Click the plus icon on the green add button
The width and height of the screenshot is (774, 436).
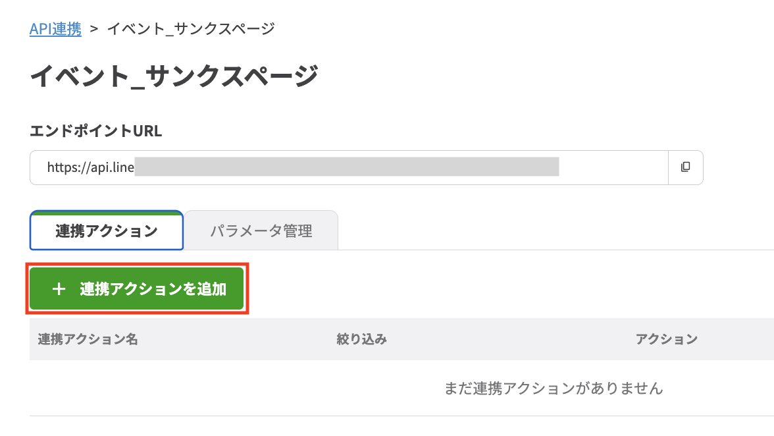click(x=60, y=288)
